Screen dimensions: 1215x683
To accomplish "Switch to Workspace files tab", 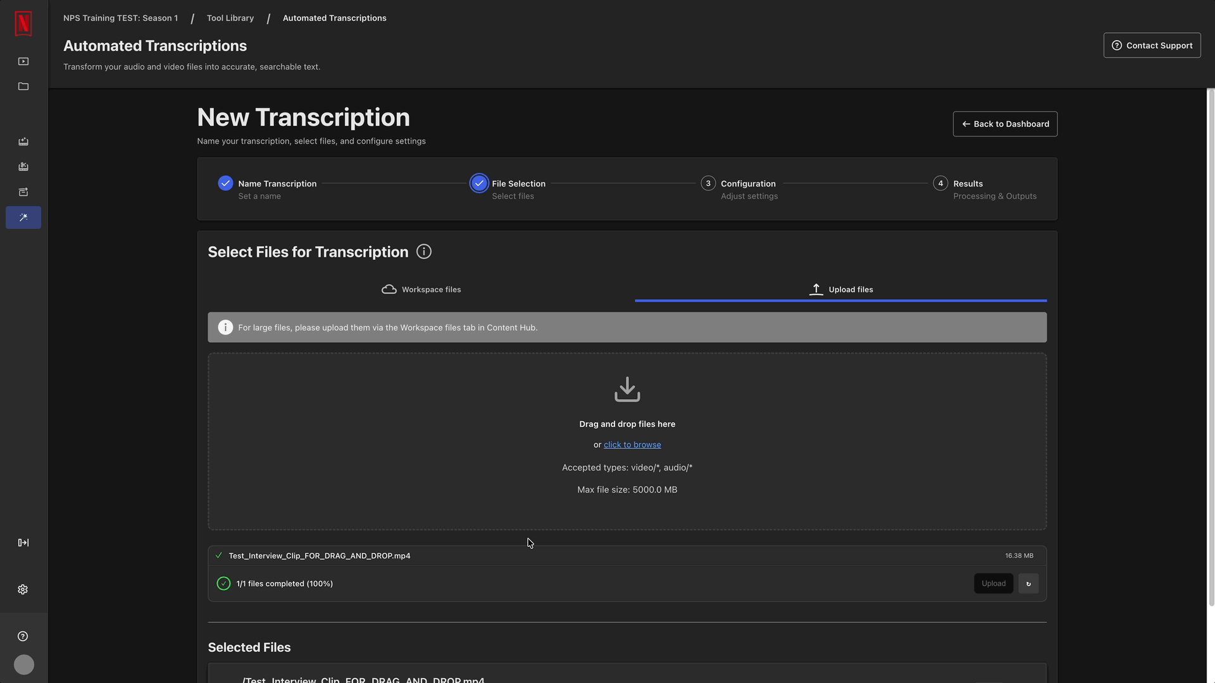I will click(x=421, y=290).
